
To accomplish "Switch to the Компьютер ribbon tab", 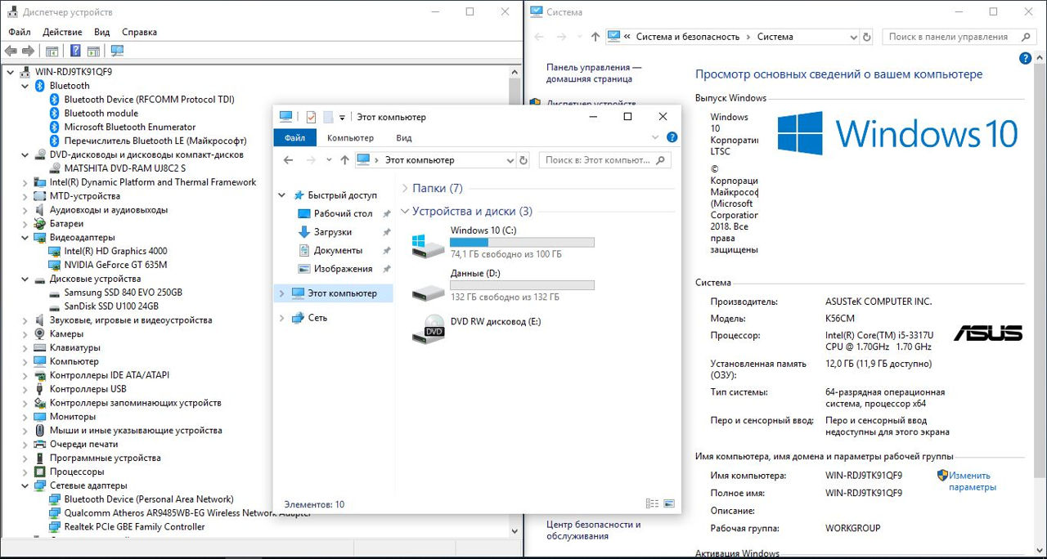I will coord(350,138).
